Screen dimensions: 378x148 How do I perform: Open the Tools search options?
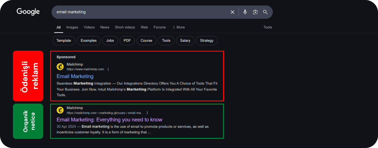(x=268, y=27)
